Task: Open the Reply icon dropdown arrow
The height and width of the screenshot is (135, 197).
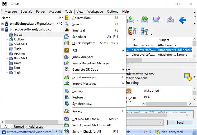Action: (137, 20)
